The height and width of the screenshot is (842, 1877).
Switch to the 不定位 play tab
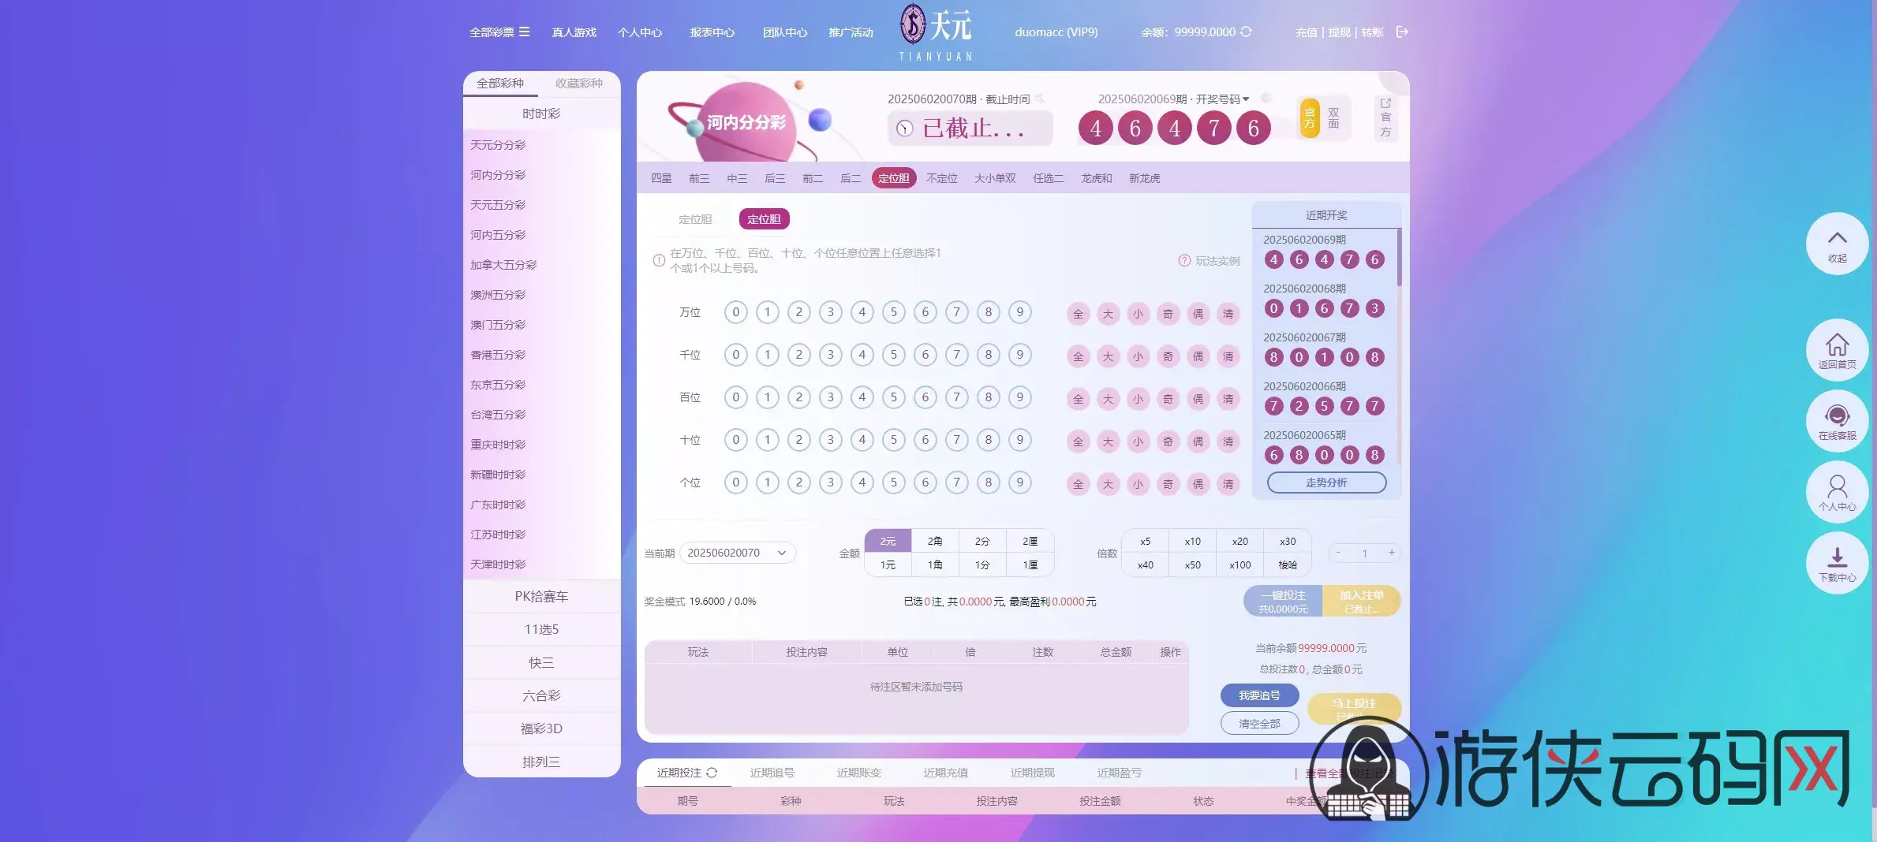942,178
